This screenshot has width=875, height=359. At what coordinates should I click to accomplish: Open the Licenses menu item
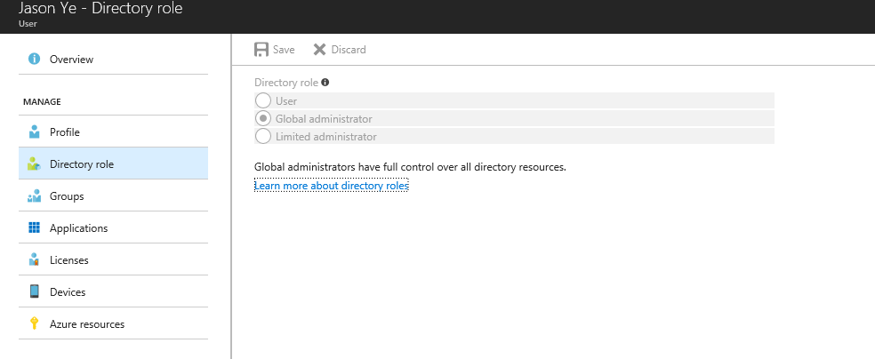pos(68,260)
